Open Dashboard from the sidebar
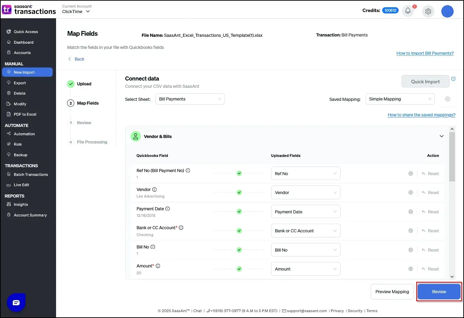The width and height of the screenshot is (464, 318). pyautogui.click(x=24, y=42)
